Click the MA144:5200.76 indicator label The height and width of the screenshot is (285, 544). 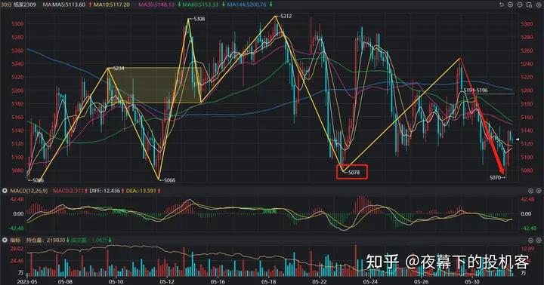246,5
